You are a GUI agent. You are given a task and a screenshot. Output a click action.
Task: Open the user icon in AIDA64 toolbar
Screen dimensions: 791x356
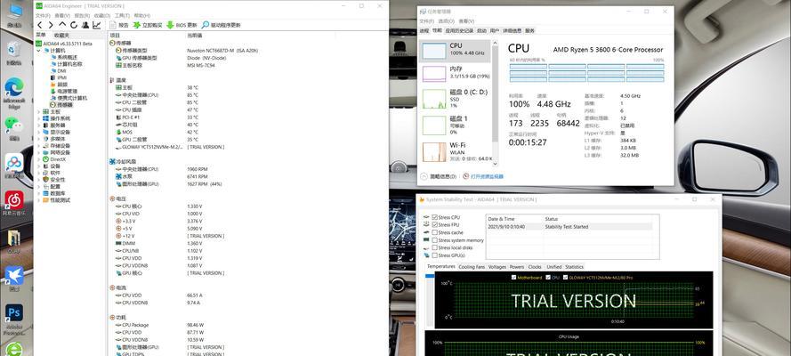coord(85,25)
